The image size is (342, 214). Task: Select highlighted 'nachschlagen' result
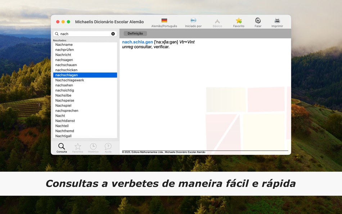click(x=85, y=75)
